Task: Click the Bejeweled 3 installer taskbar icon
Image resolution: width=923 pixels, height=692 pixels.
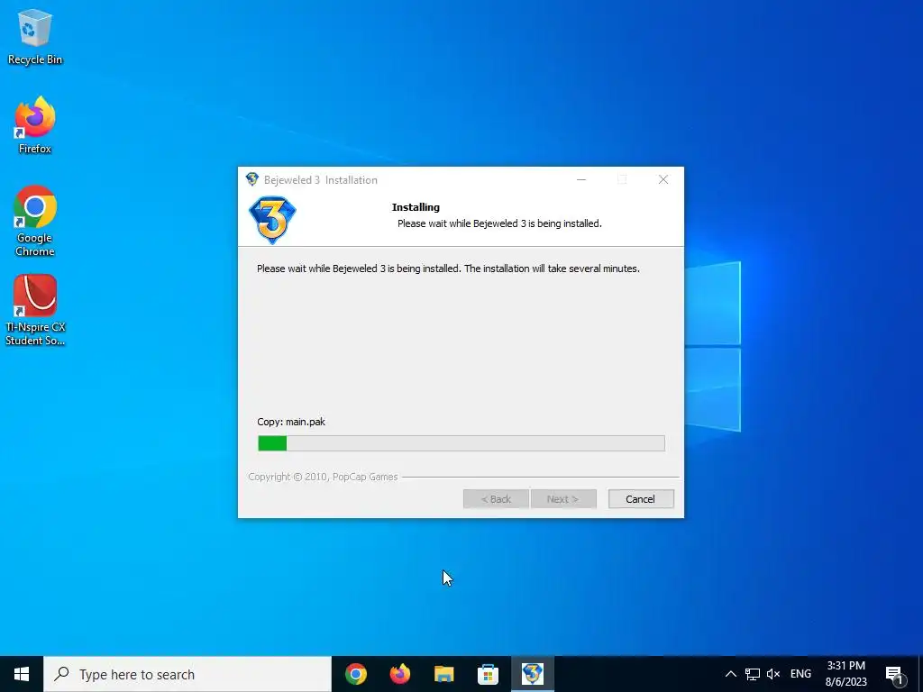Action: coord(532,674)
